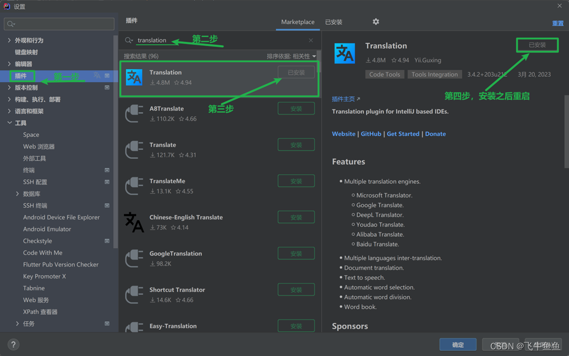
Task: Expand 版本控制 settings group
Action: (9, 87)
